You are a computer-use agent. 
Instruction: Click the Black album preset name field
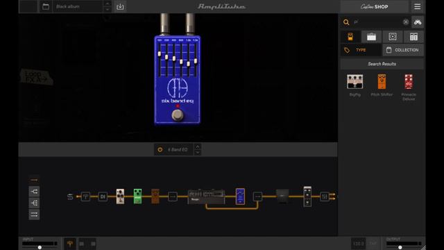pyautogui.click(x=78, y=6)
